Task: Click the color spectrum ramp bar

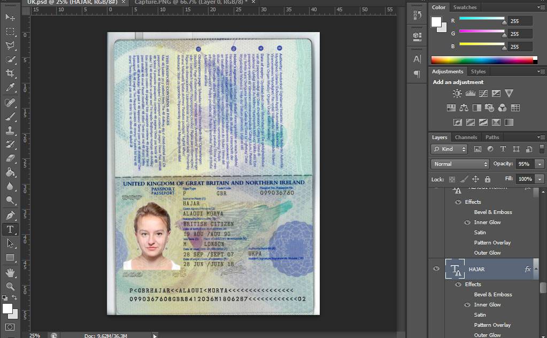Action: click(x=484, y=60)
